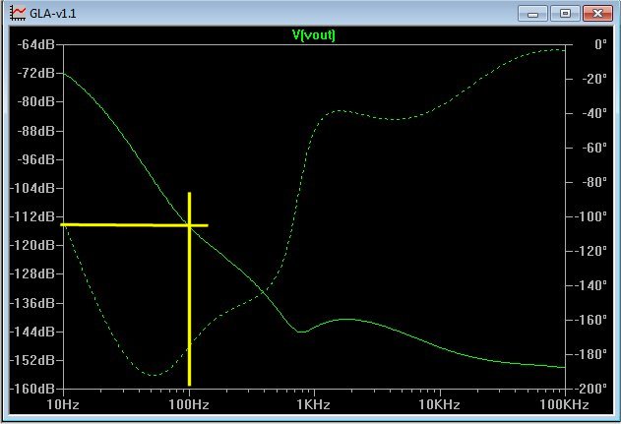Click the -80° phase axis label
Screen dimensions: 621x424
(594, 183)
